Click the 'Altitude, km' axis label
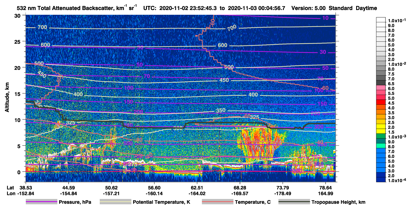The height and width of the screenshot is (209, 409). pos(7,98)
